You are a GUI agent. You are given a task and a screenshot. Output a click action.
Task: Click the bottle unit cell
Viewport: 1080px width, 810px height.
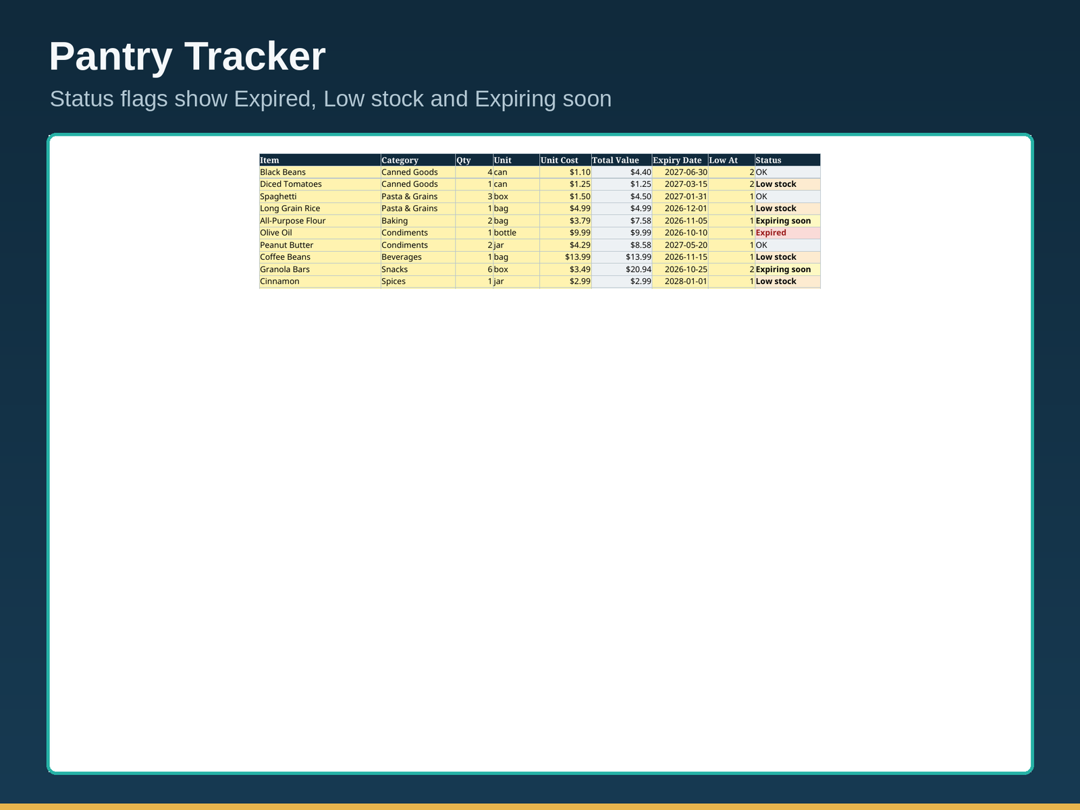[x=516, y=233]
